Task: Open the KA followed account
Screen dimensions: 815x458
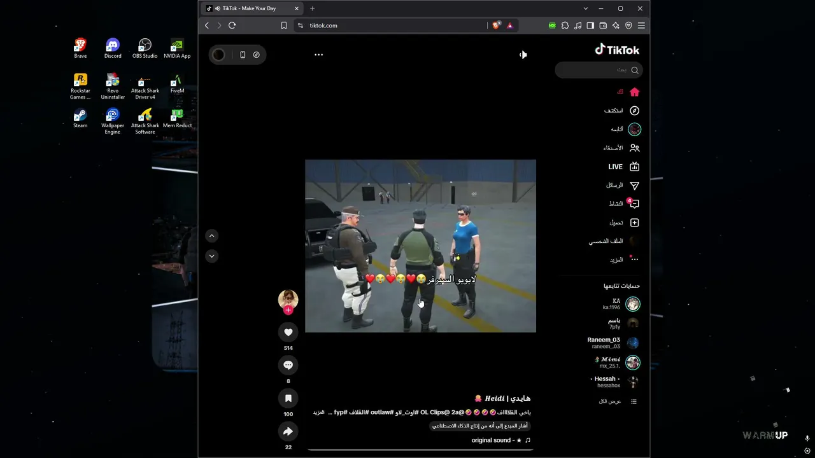Action: (x=621, y=304)
